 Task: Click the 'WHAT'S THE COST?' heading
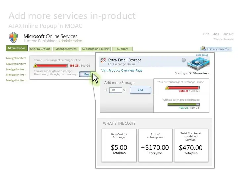119,123
